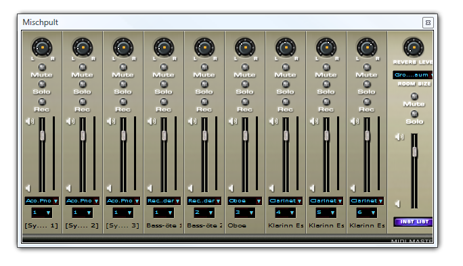The height and width of the screenshot is (266, 463).
Task: Solo the master channel
Action: [x=414, y=114]
